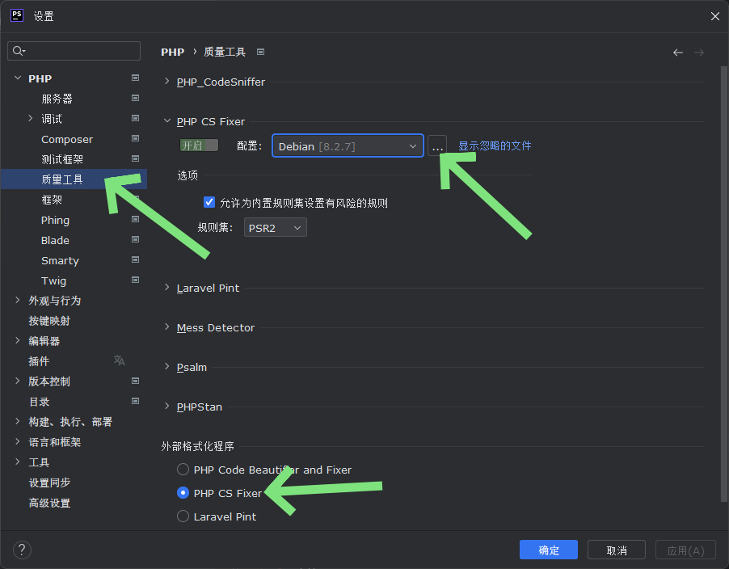The image size is (729, 569).
Task: Click the 应用(A) button
Action: pos(685,550)
